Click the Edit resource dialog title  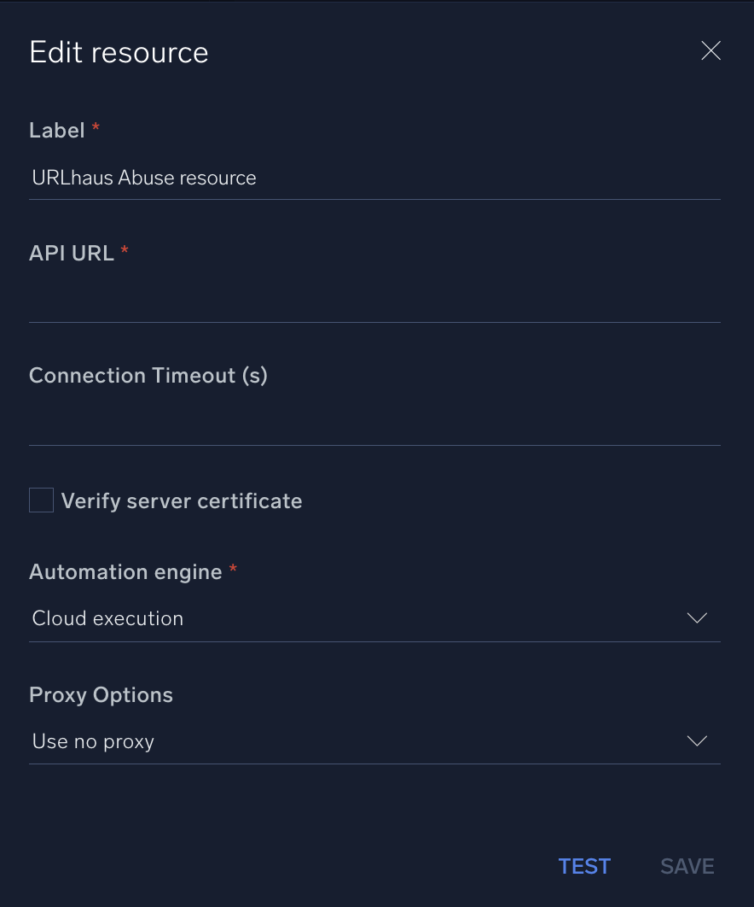119,52
